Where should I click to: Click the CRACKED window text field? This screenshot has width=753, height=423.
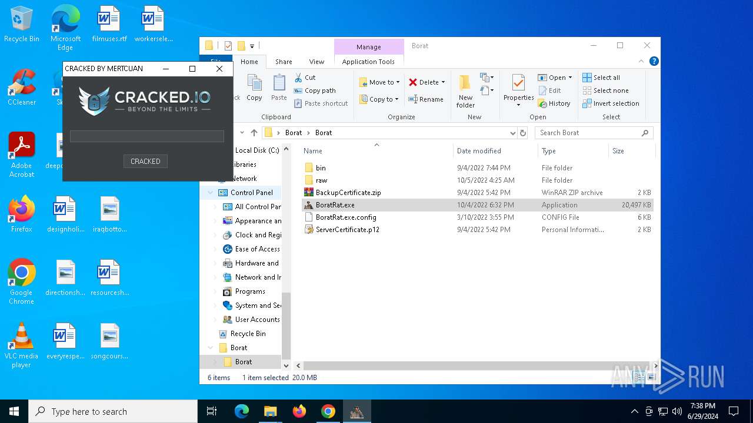click(x=147, y=136)
